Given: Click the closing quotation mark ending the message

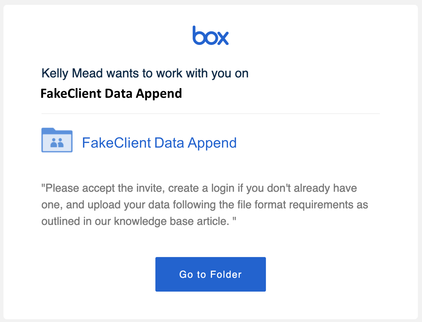Looking at the screenshot, I should pyautogui.click(x=234, y=219).
